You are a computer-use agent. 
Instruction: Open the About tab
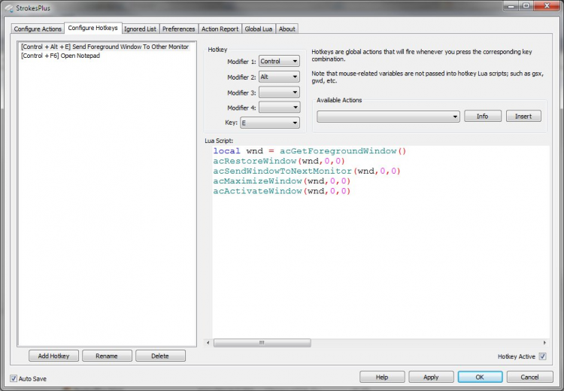(287, 29)
